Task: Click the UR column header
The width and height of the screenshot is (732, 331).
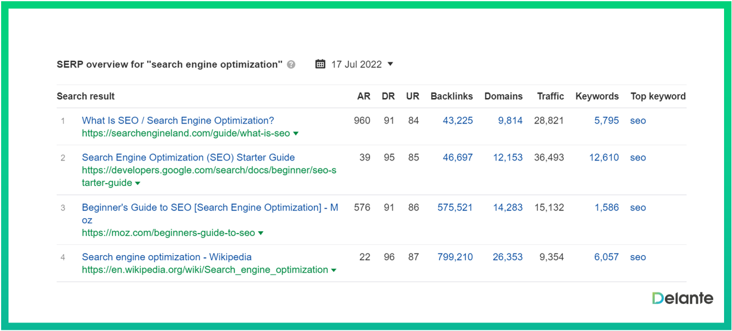Action: pyautogui.click(x=413, y=96)
